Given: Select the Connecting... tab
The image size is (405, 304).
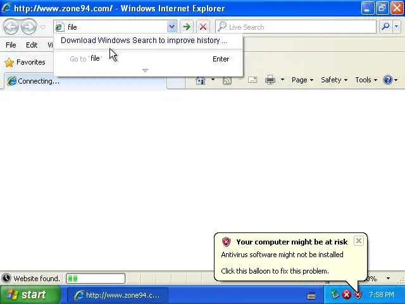Looking at the screenshot, I should click(x=85, y=81).
